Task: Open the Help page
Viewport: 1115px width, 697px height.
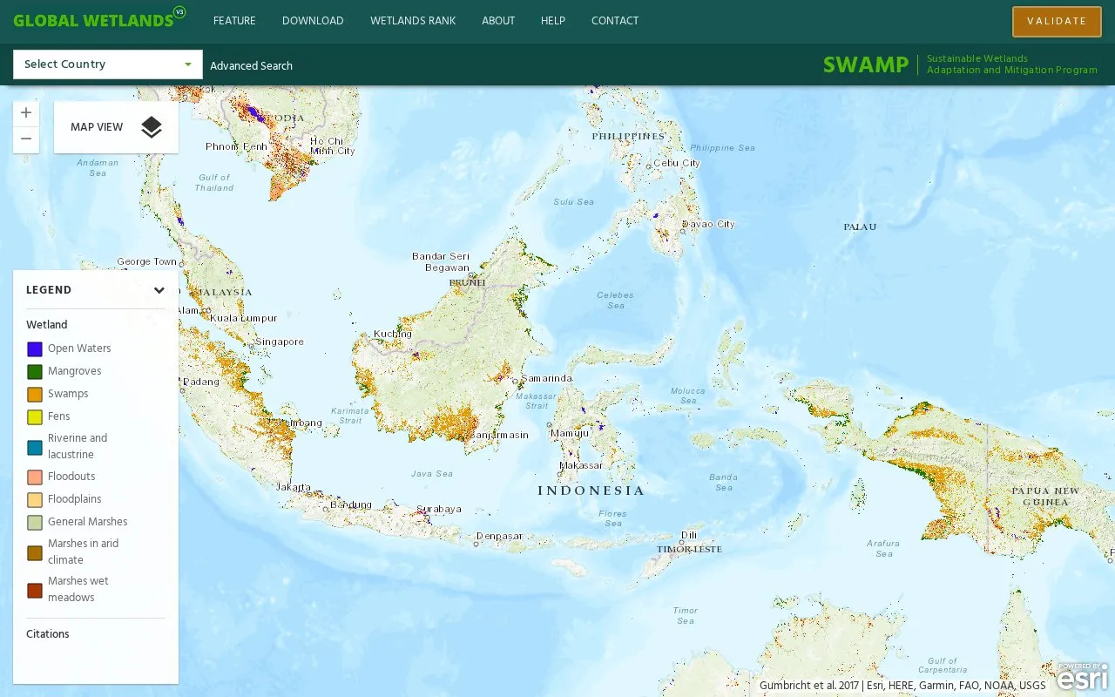Action: [x=553, y=21]
